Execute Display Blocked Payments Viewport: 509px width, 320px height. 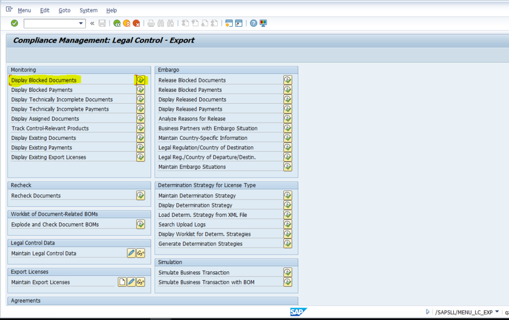(140, 89)
